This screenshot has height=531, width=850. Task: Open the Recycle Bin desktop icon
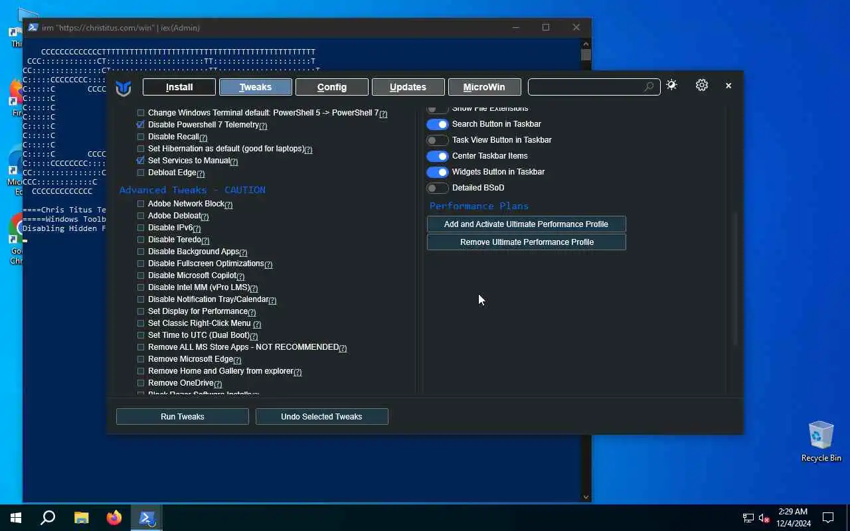tap(821, 441)
